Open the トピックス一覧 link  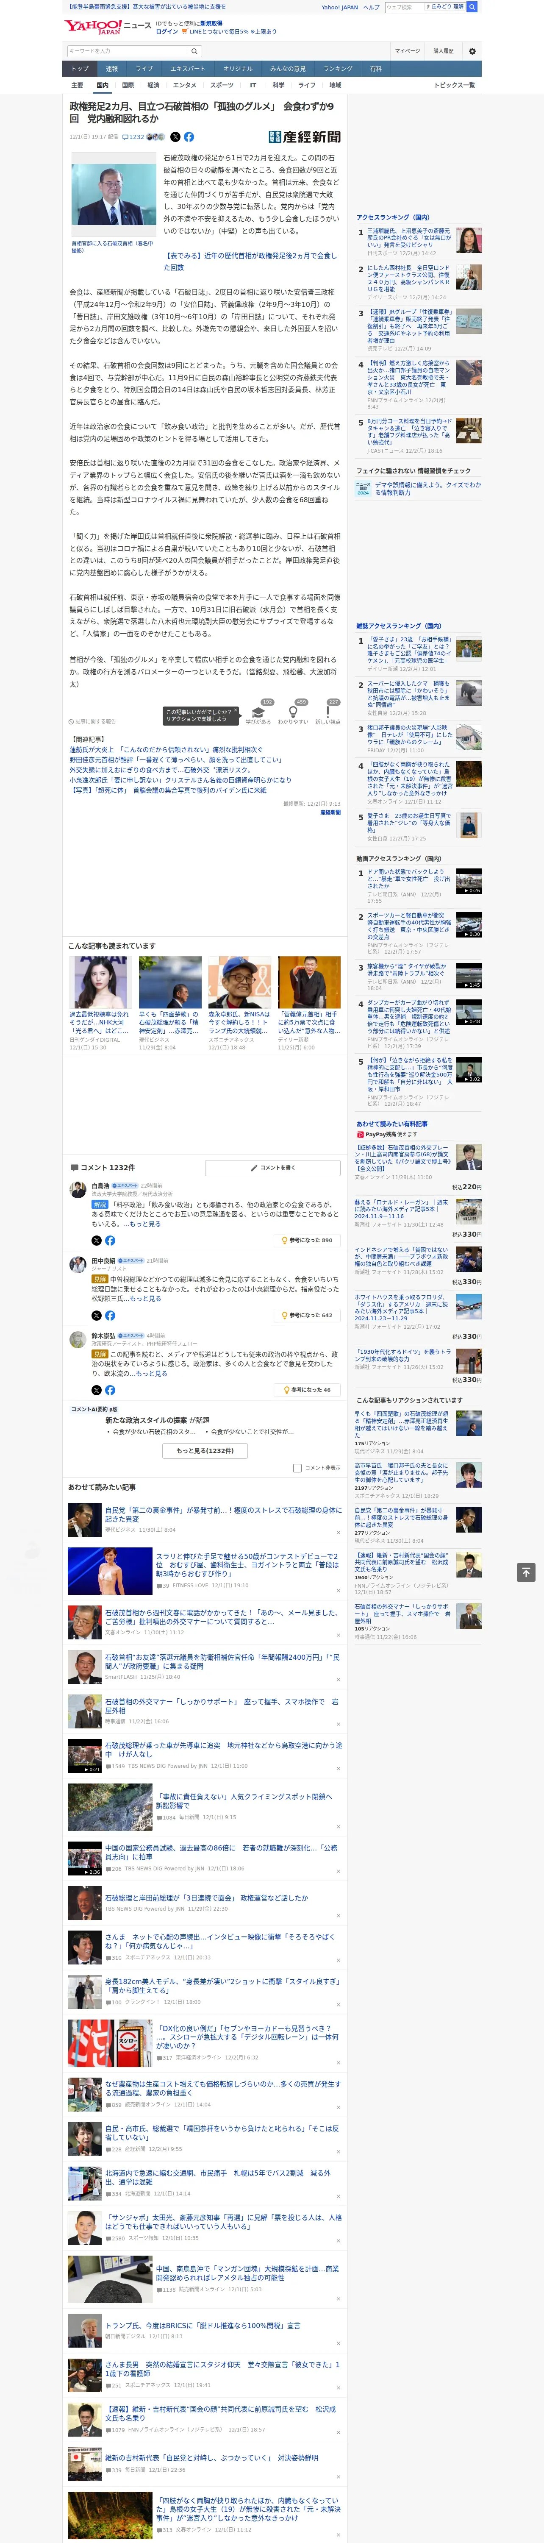point(454,85)
